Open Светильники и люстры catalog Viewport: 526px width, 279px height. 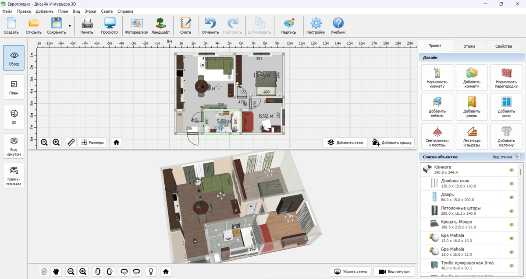pyautogui.click(x=437, y=136)
